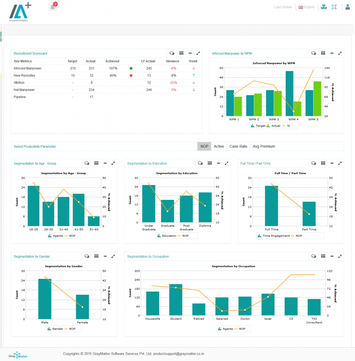Show grid view for Inforced Manpower by WPM
The height and width of the screenshot is (361, 355).
(x=323, y=53)
